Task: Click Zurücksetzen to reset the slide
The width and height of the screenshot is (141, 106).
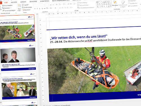Action: coord(27,7)
